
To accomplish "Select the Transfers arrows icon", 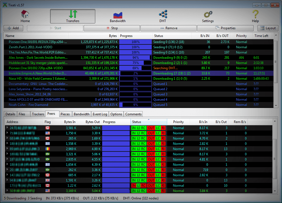I will coord(73,14).
